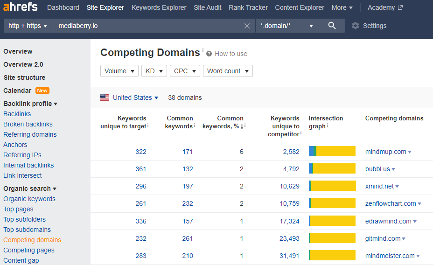This screenshot has width=433, height=265.
Task: Open Settings gear icon
Action: click(x=356, y=26)
